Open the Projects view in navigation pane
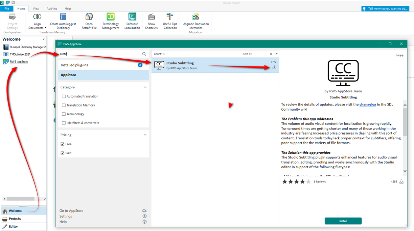Image resolution: width=414 pixels, height=231 pixels. click(24, 219)
